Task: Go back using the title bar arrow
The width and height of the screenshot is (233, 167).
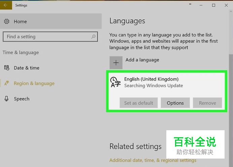Action: [6, 5]
